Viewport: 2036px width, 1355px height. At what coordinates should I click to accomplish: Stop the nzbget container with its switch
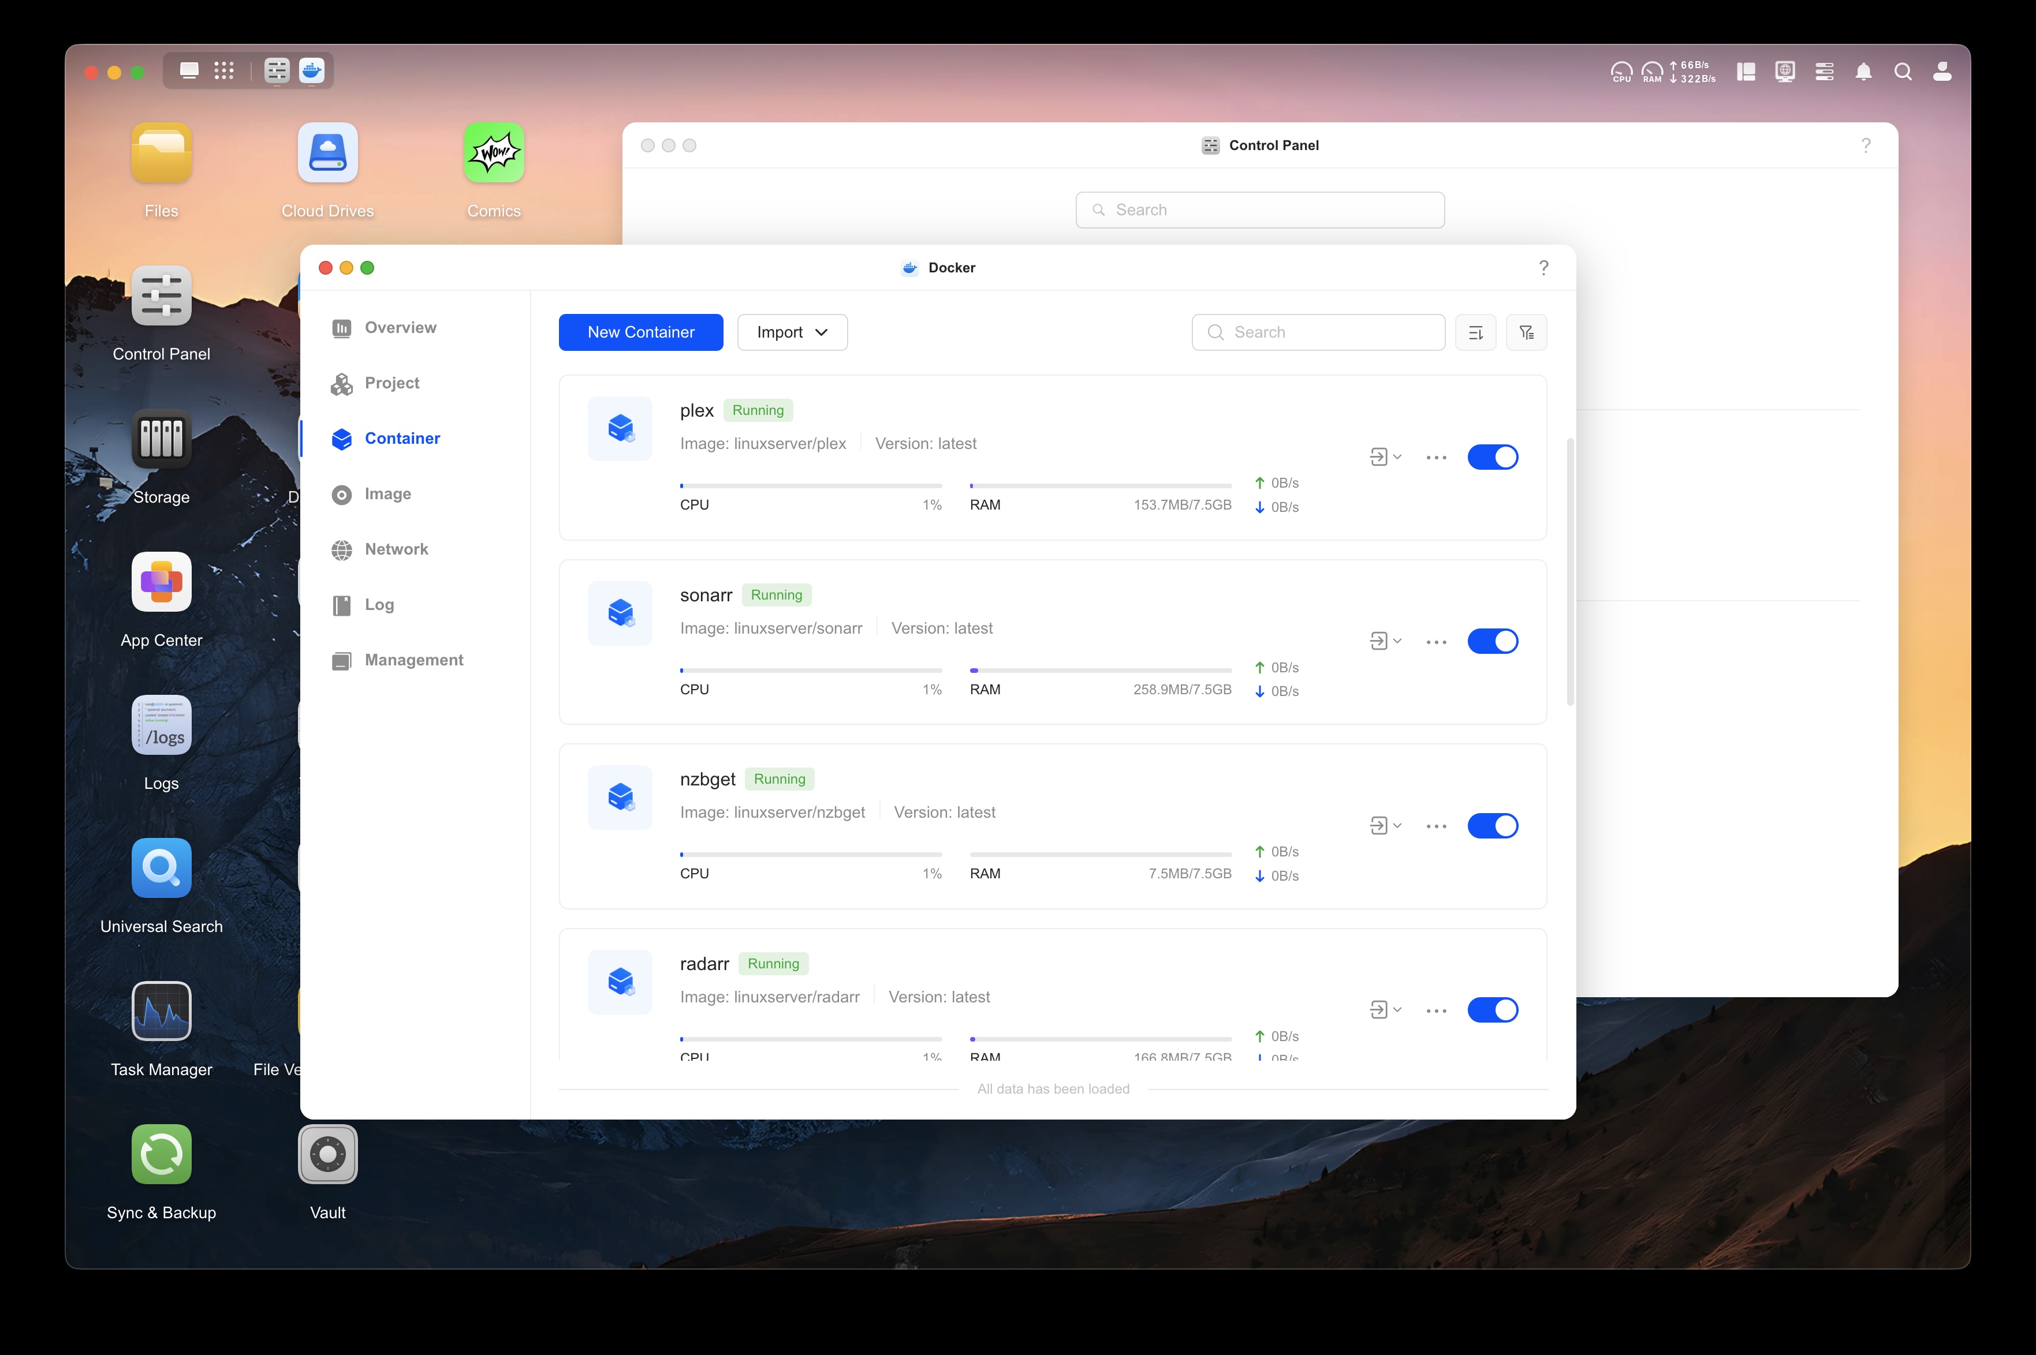[x=1493, y=825]
